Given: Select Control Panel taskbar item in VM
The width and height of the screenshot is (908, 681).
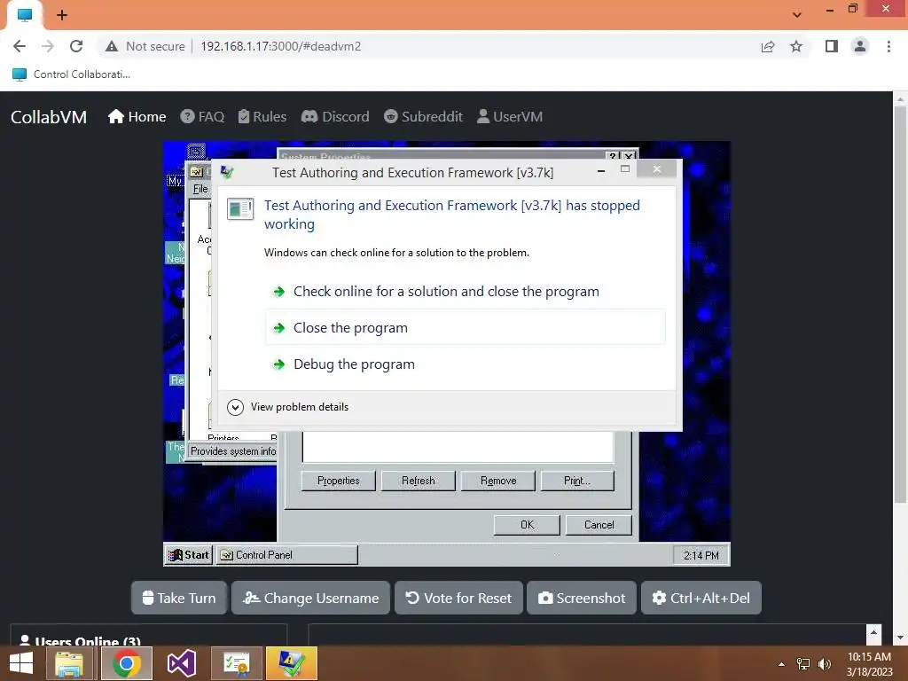Looking at the screenshot, I should (x=287, y=555).
